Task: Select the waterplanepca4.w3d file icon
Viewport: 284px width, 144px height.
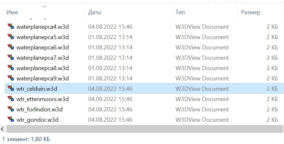Action: [11, 26]
